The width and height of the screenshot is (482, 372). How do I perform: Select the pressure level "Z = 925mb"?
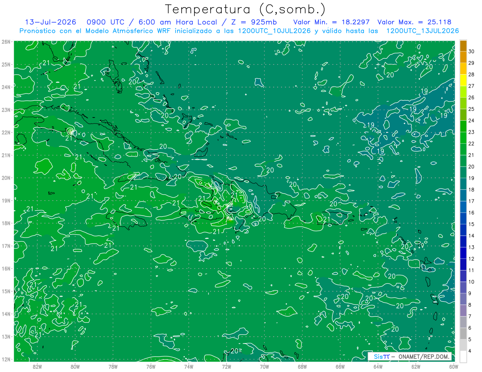[x=254, y=22]
